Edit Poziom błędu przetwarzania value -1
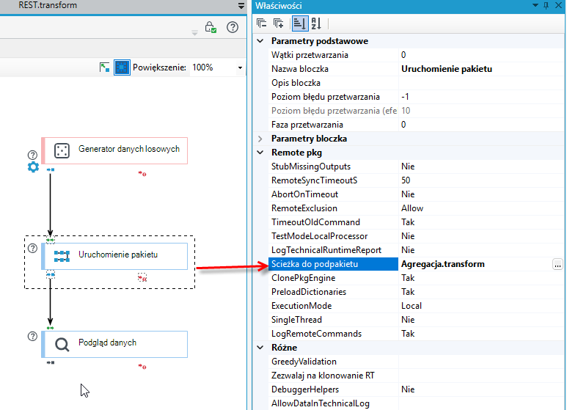The height and width of the screenshot is (410, 567). click(x=481, y=97)
